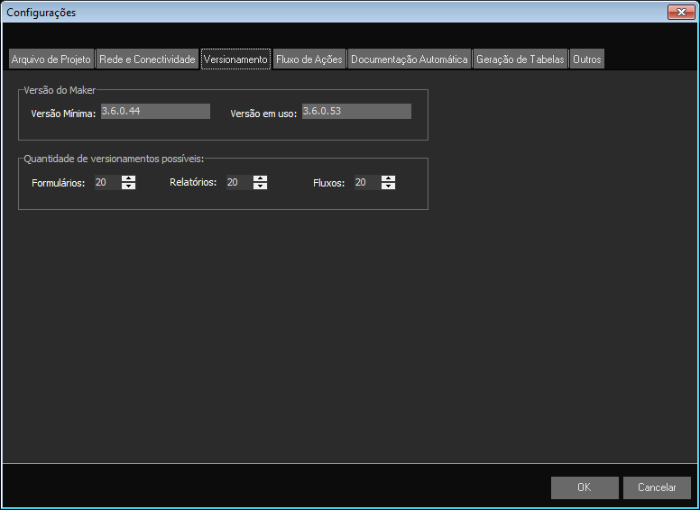The image size is (700, 510).
Task: Switch to Geração de Tabelas tab
Action: (520, 59)
